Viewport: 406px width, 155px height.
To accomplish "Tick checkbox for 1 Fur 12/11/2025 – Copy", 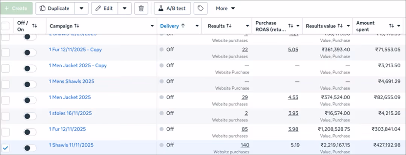I will (x=5, y=53).
